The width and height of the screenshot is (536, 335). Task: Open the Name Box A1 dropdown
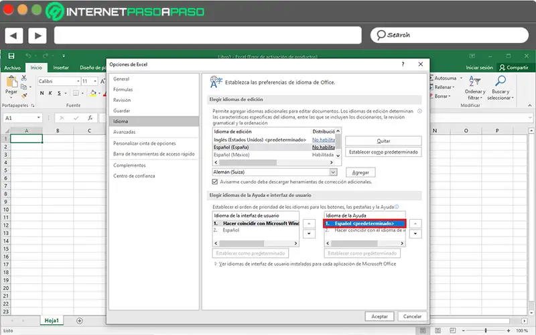pos(39,118)
